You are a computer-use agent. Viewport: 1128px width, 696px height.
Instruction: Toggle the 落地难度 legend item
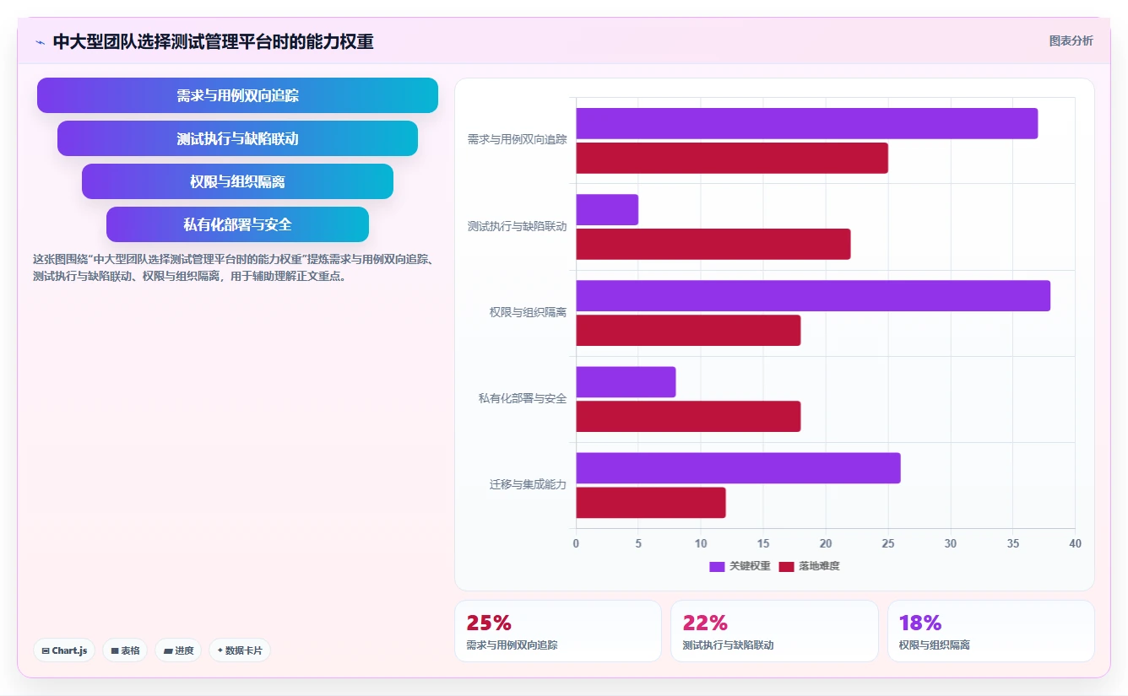(809, 566)
